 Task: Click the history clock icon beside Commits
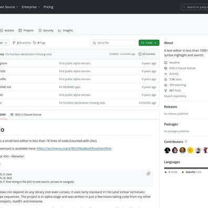tap(140, 54)
